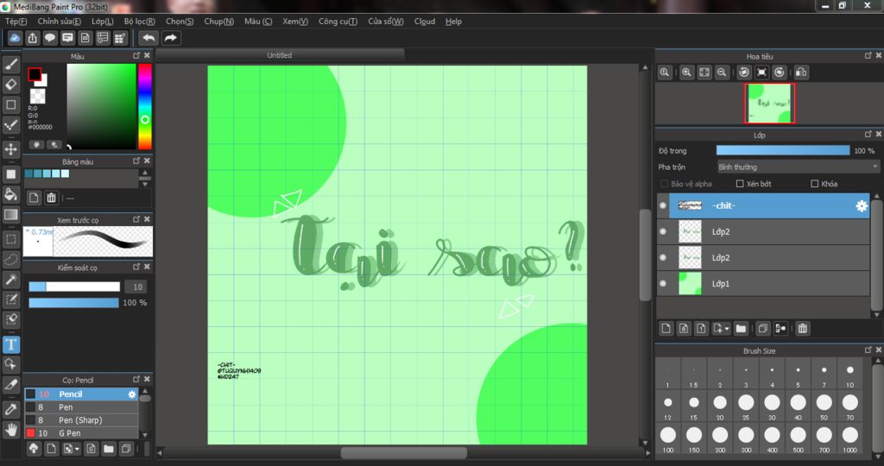
Task: Add a layer folder
Action: (741, 328)
